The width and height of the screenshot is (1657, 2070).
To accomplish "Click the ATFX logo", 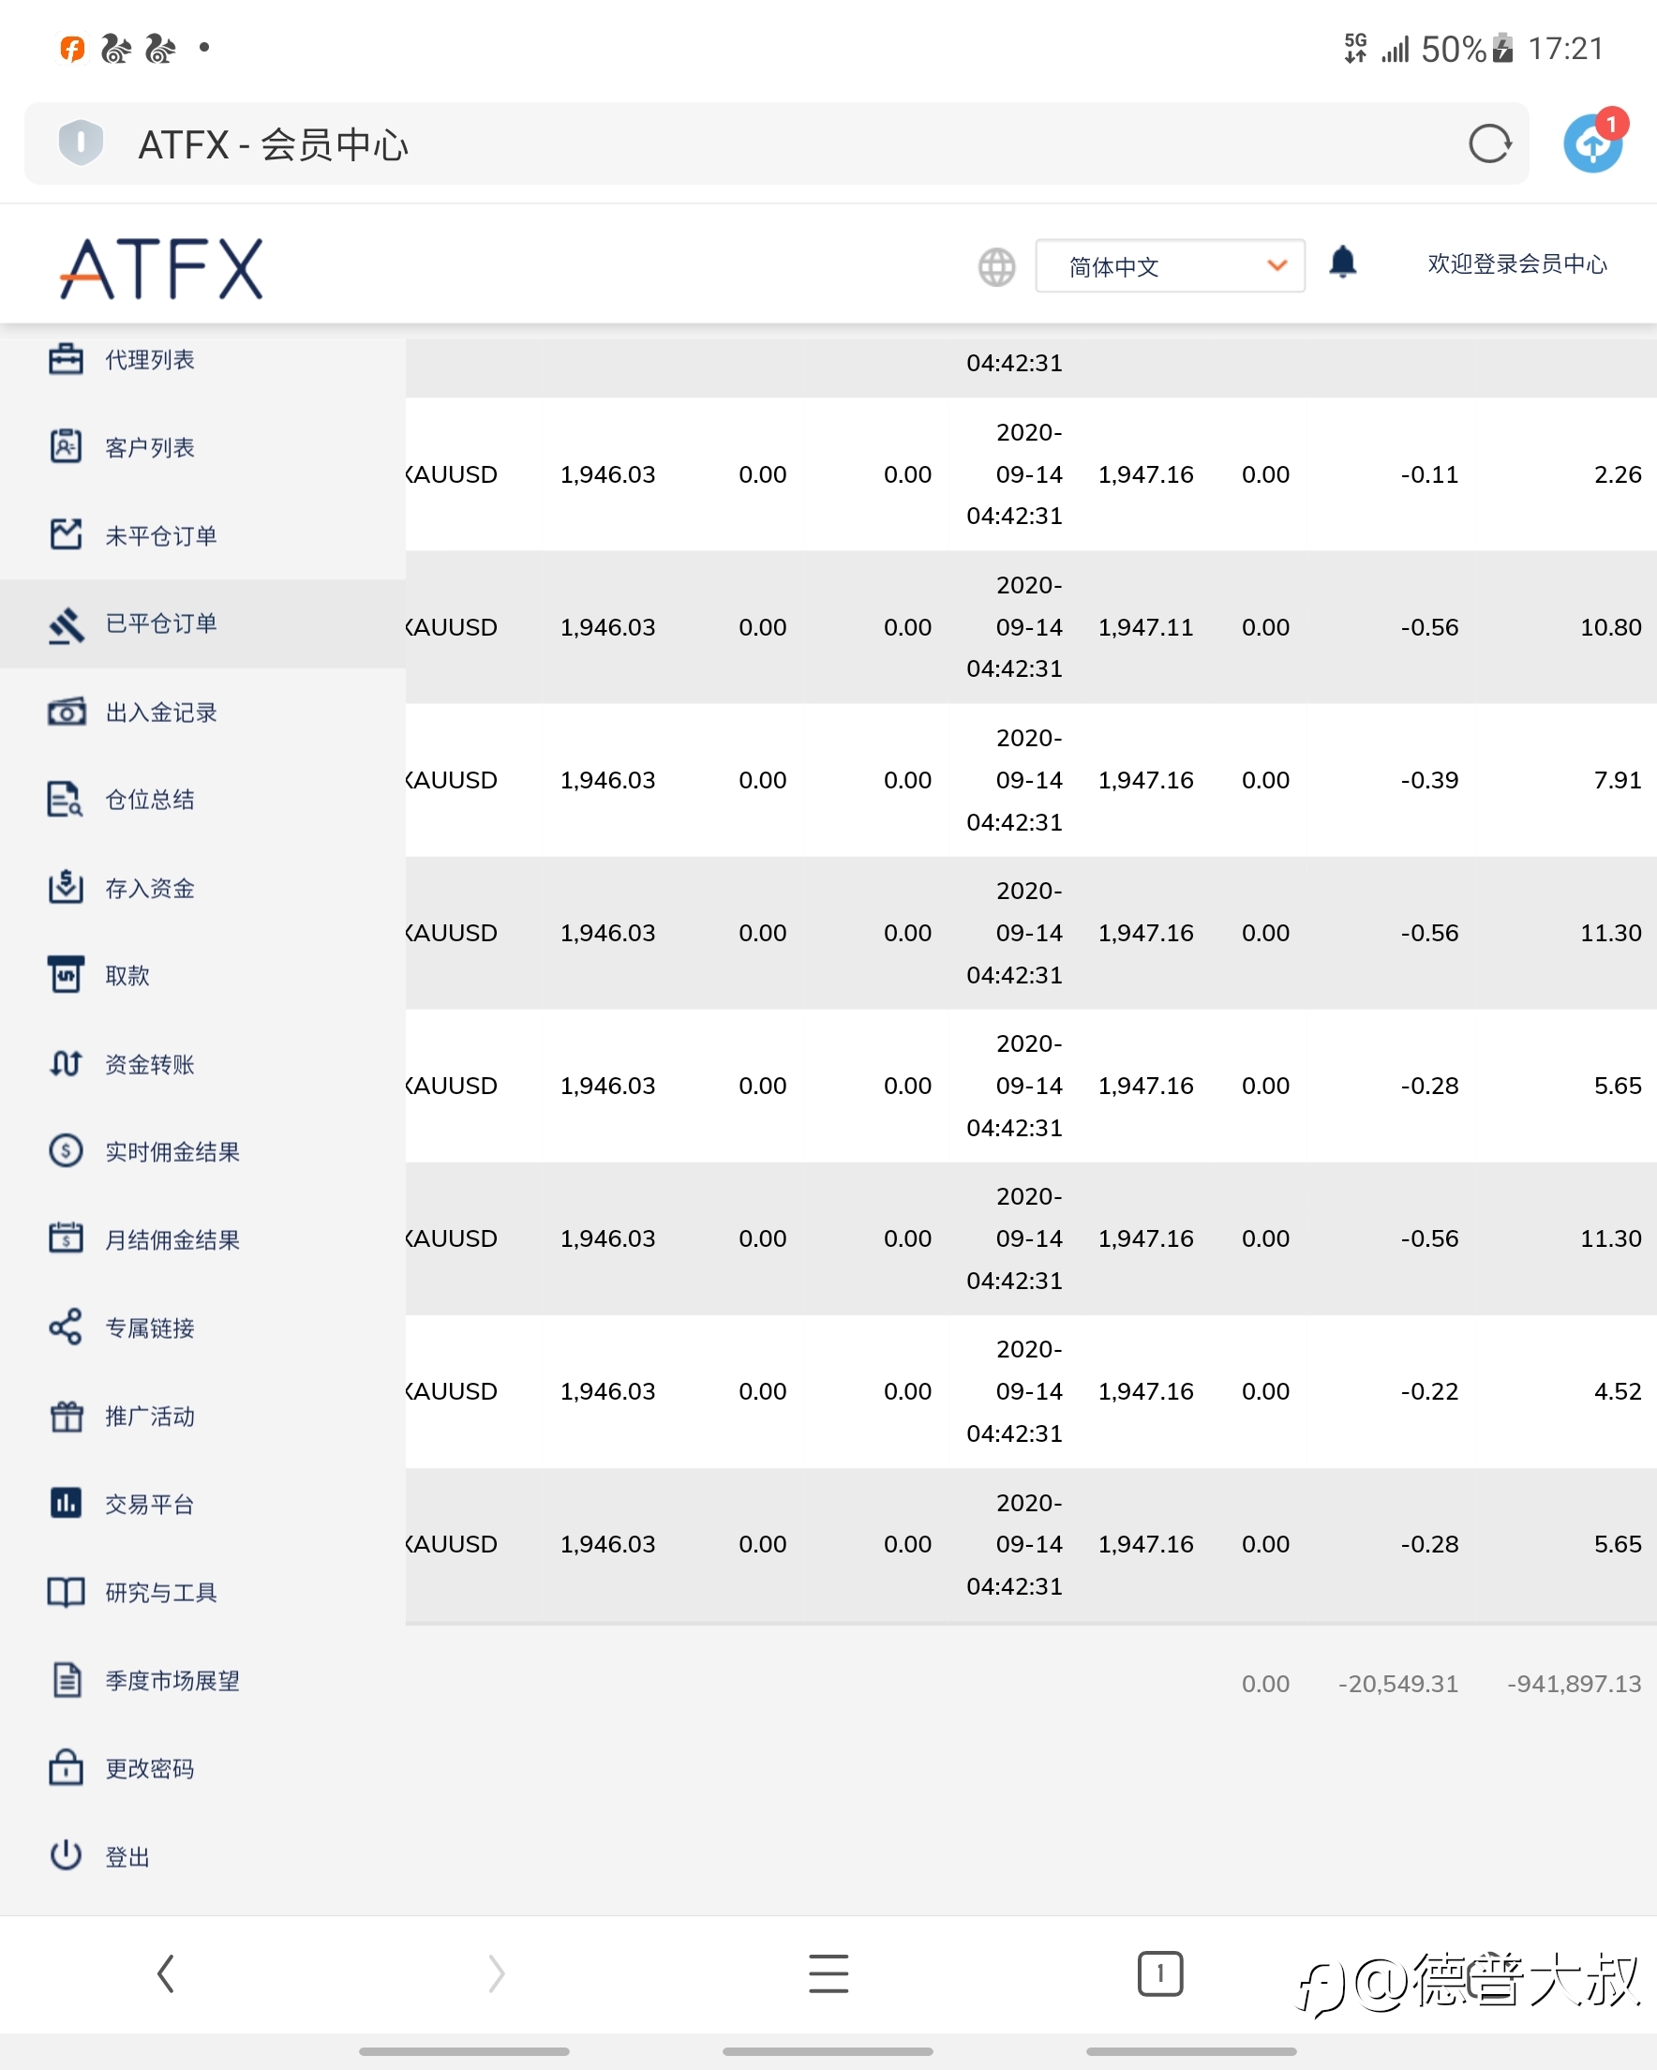I will [161, 269].
